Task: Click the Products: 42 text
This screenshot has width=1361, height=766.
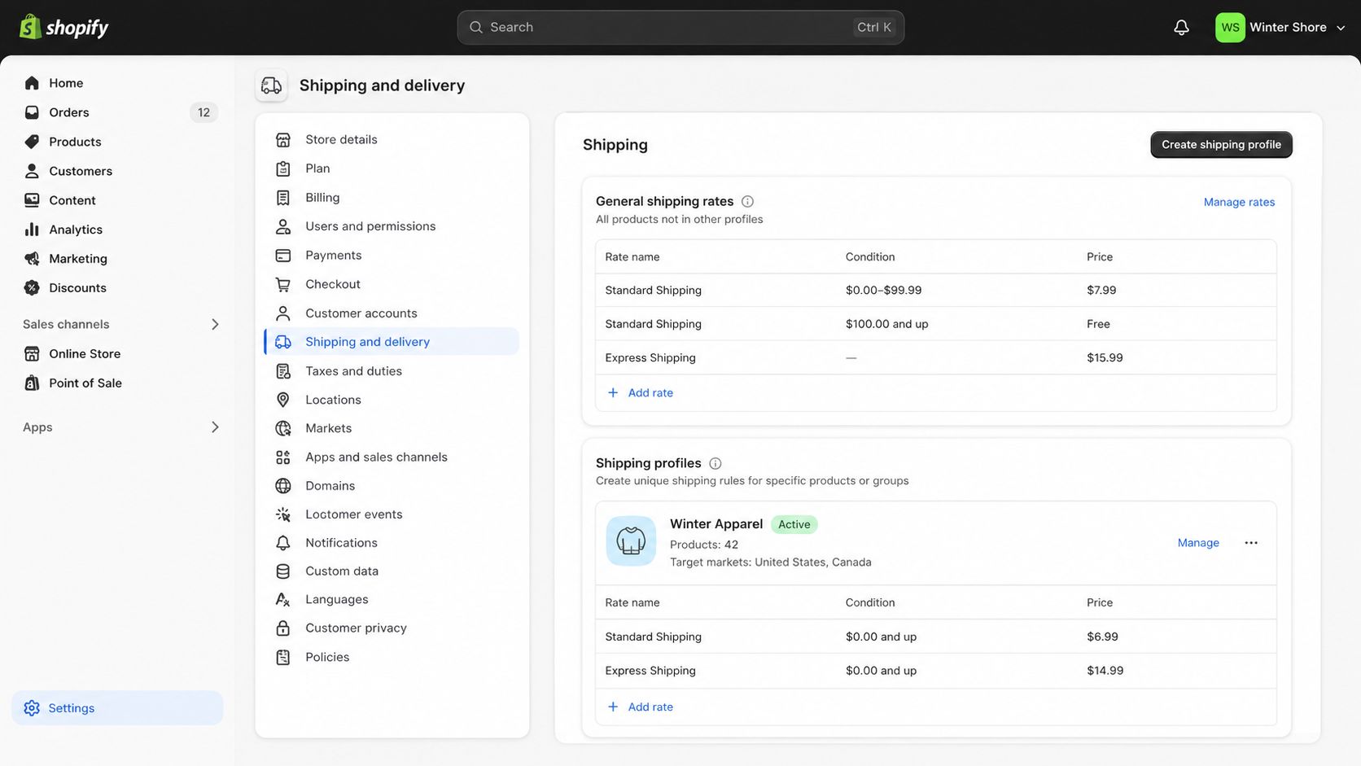Action: coord(703,545)
